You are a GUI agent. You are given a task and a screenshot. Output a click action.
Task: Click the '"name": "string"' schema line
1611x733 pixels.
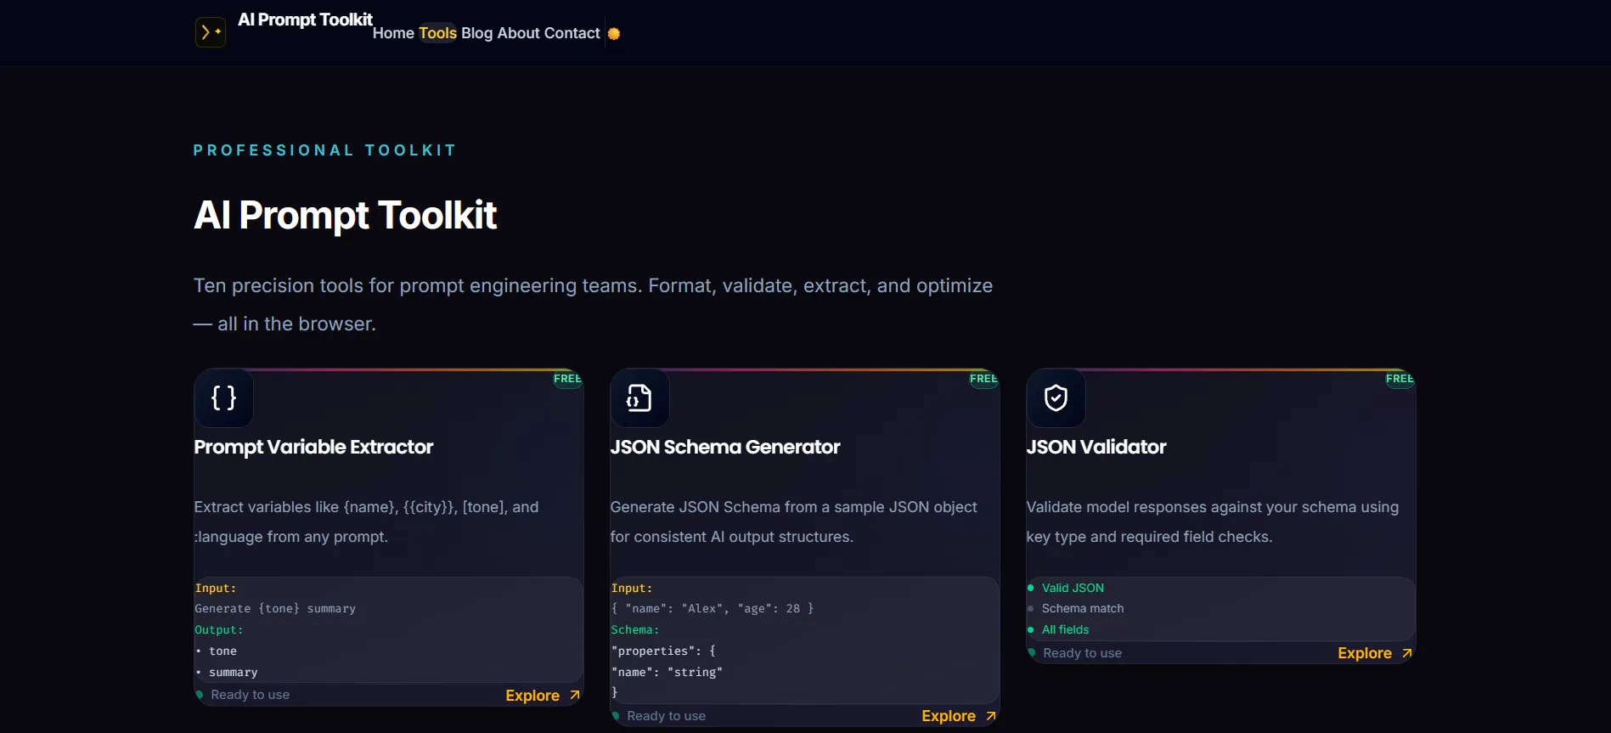coord(667,672)
